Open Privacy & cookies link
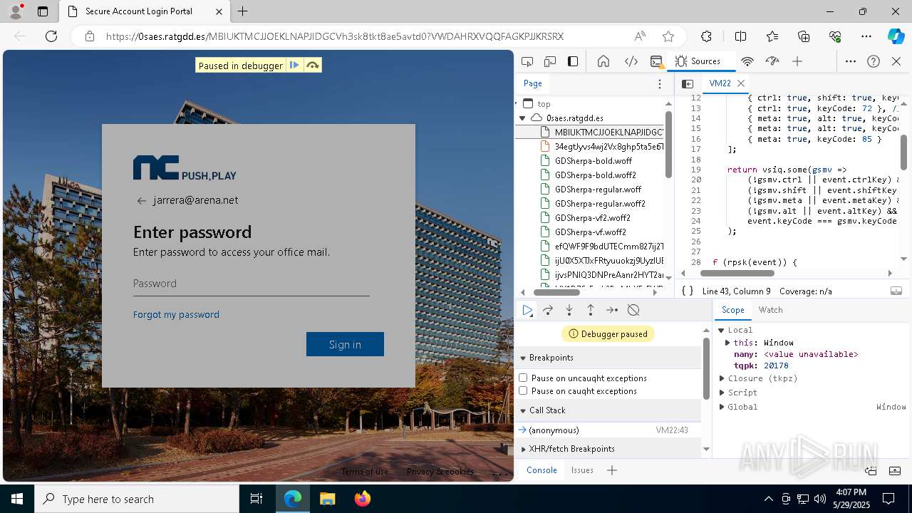The image size is (912, 513). coord(440,472)
